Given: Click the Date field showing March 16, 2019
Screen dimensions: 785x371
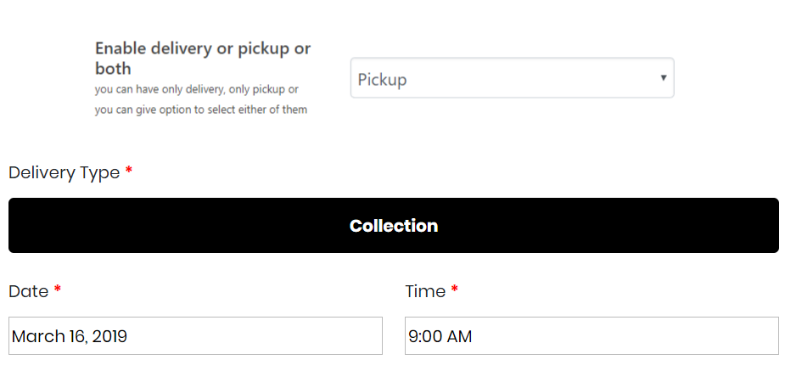Looking at the screenshot, I should [x=195, y=336].
